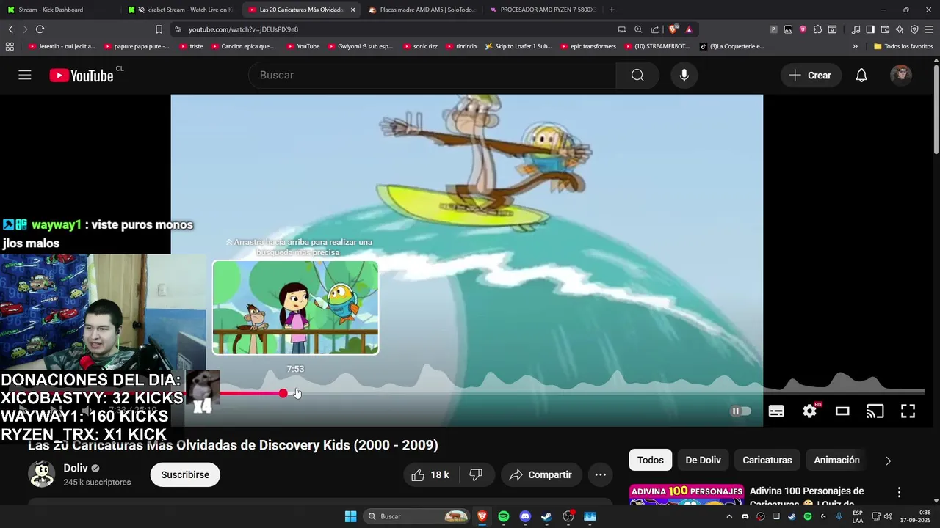Bookmark this page icon in toolbar
Screen dimensions: 940x528
[x=159, y=29]
